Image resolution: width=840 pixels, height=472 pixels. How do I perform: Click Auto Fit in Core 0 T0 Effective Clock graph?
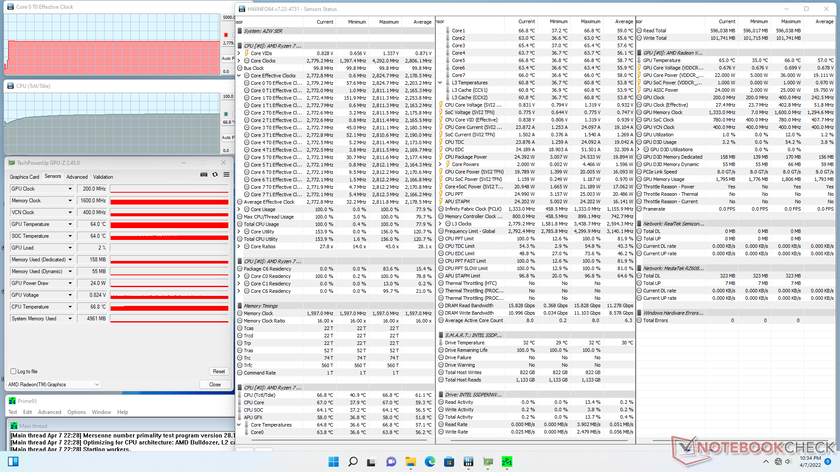pos(227,58)
